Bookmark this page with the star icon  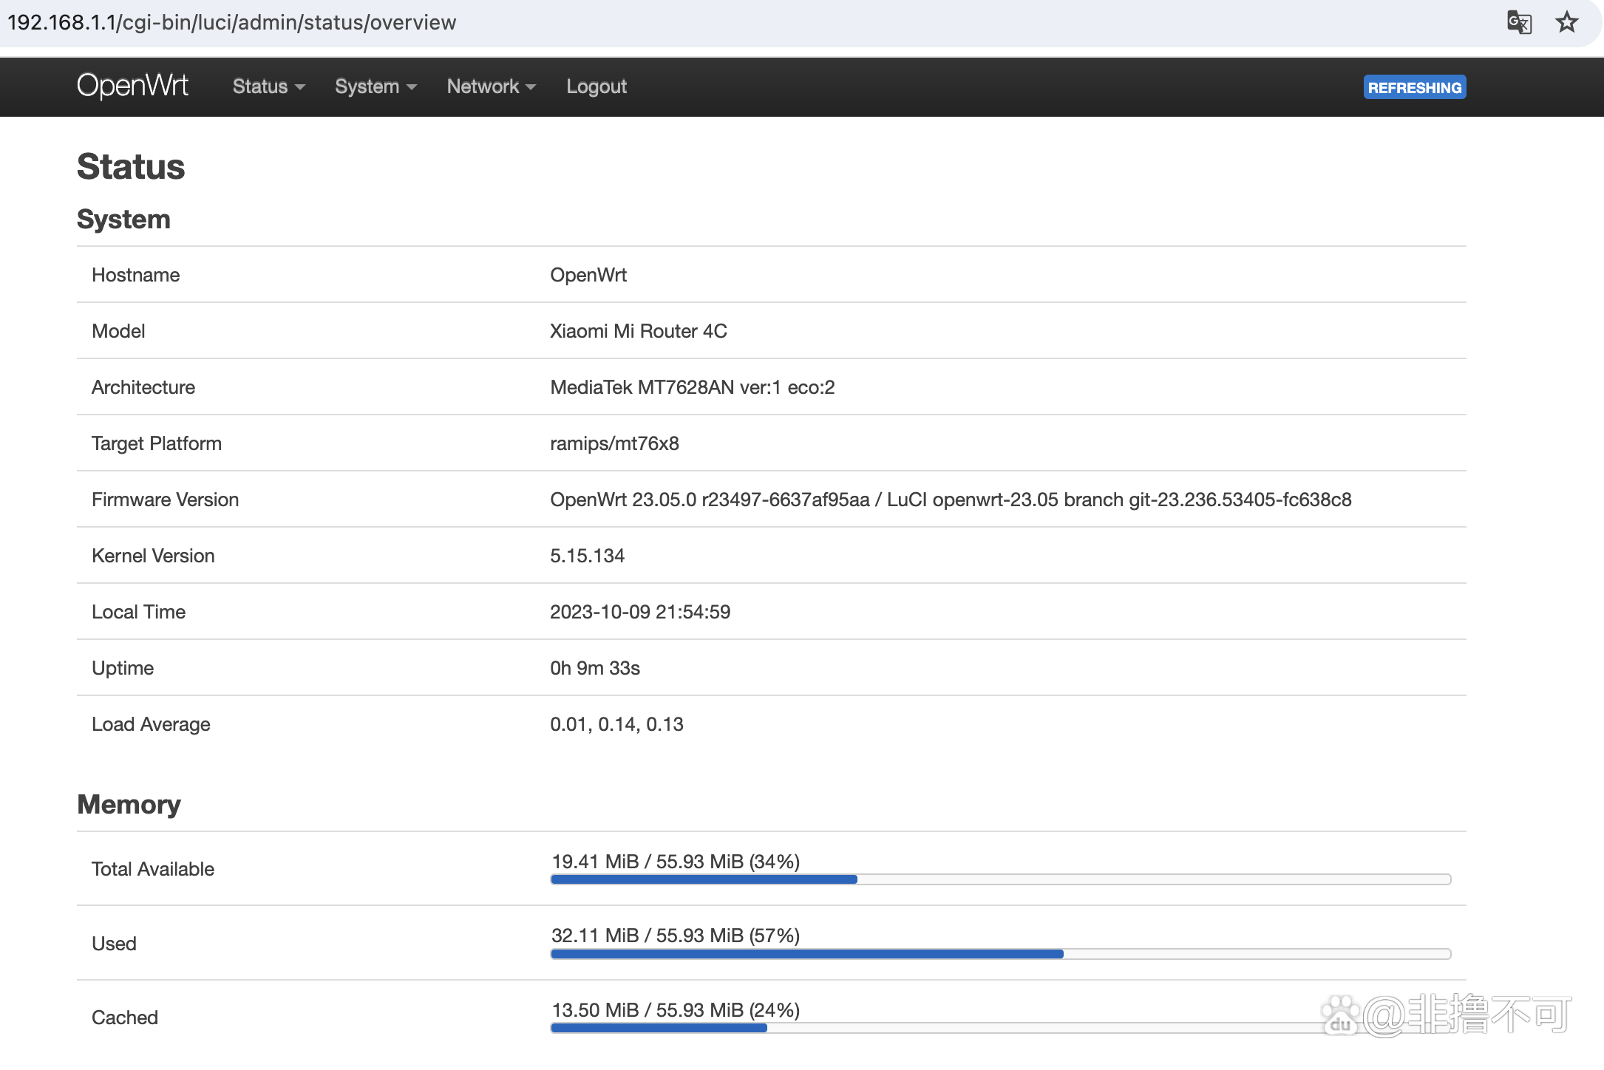point(1566,22)
